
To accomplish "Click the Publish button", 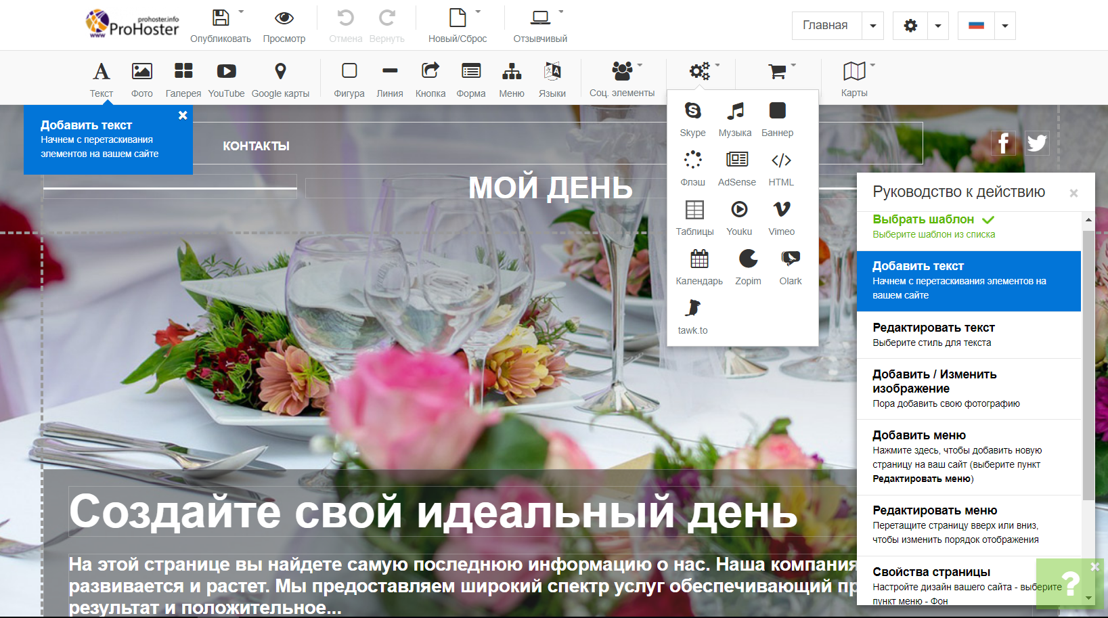I will [221, 26].
